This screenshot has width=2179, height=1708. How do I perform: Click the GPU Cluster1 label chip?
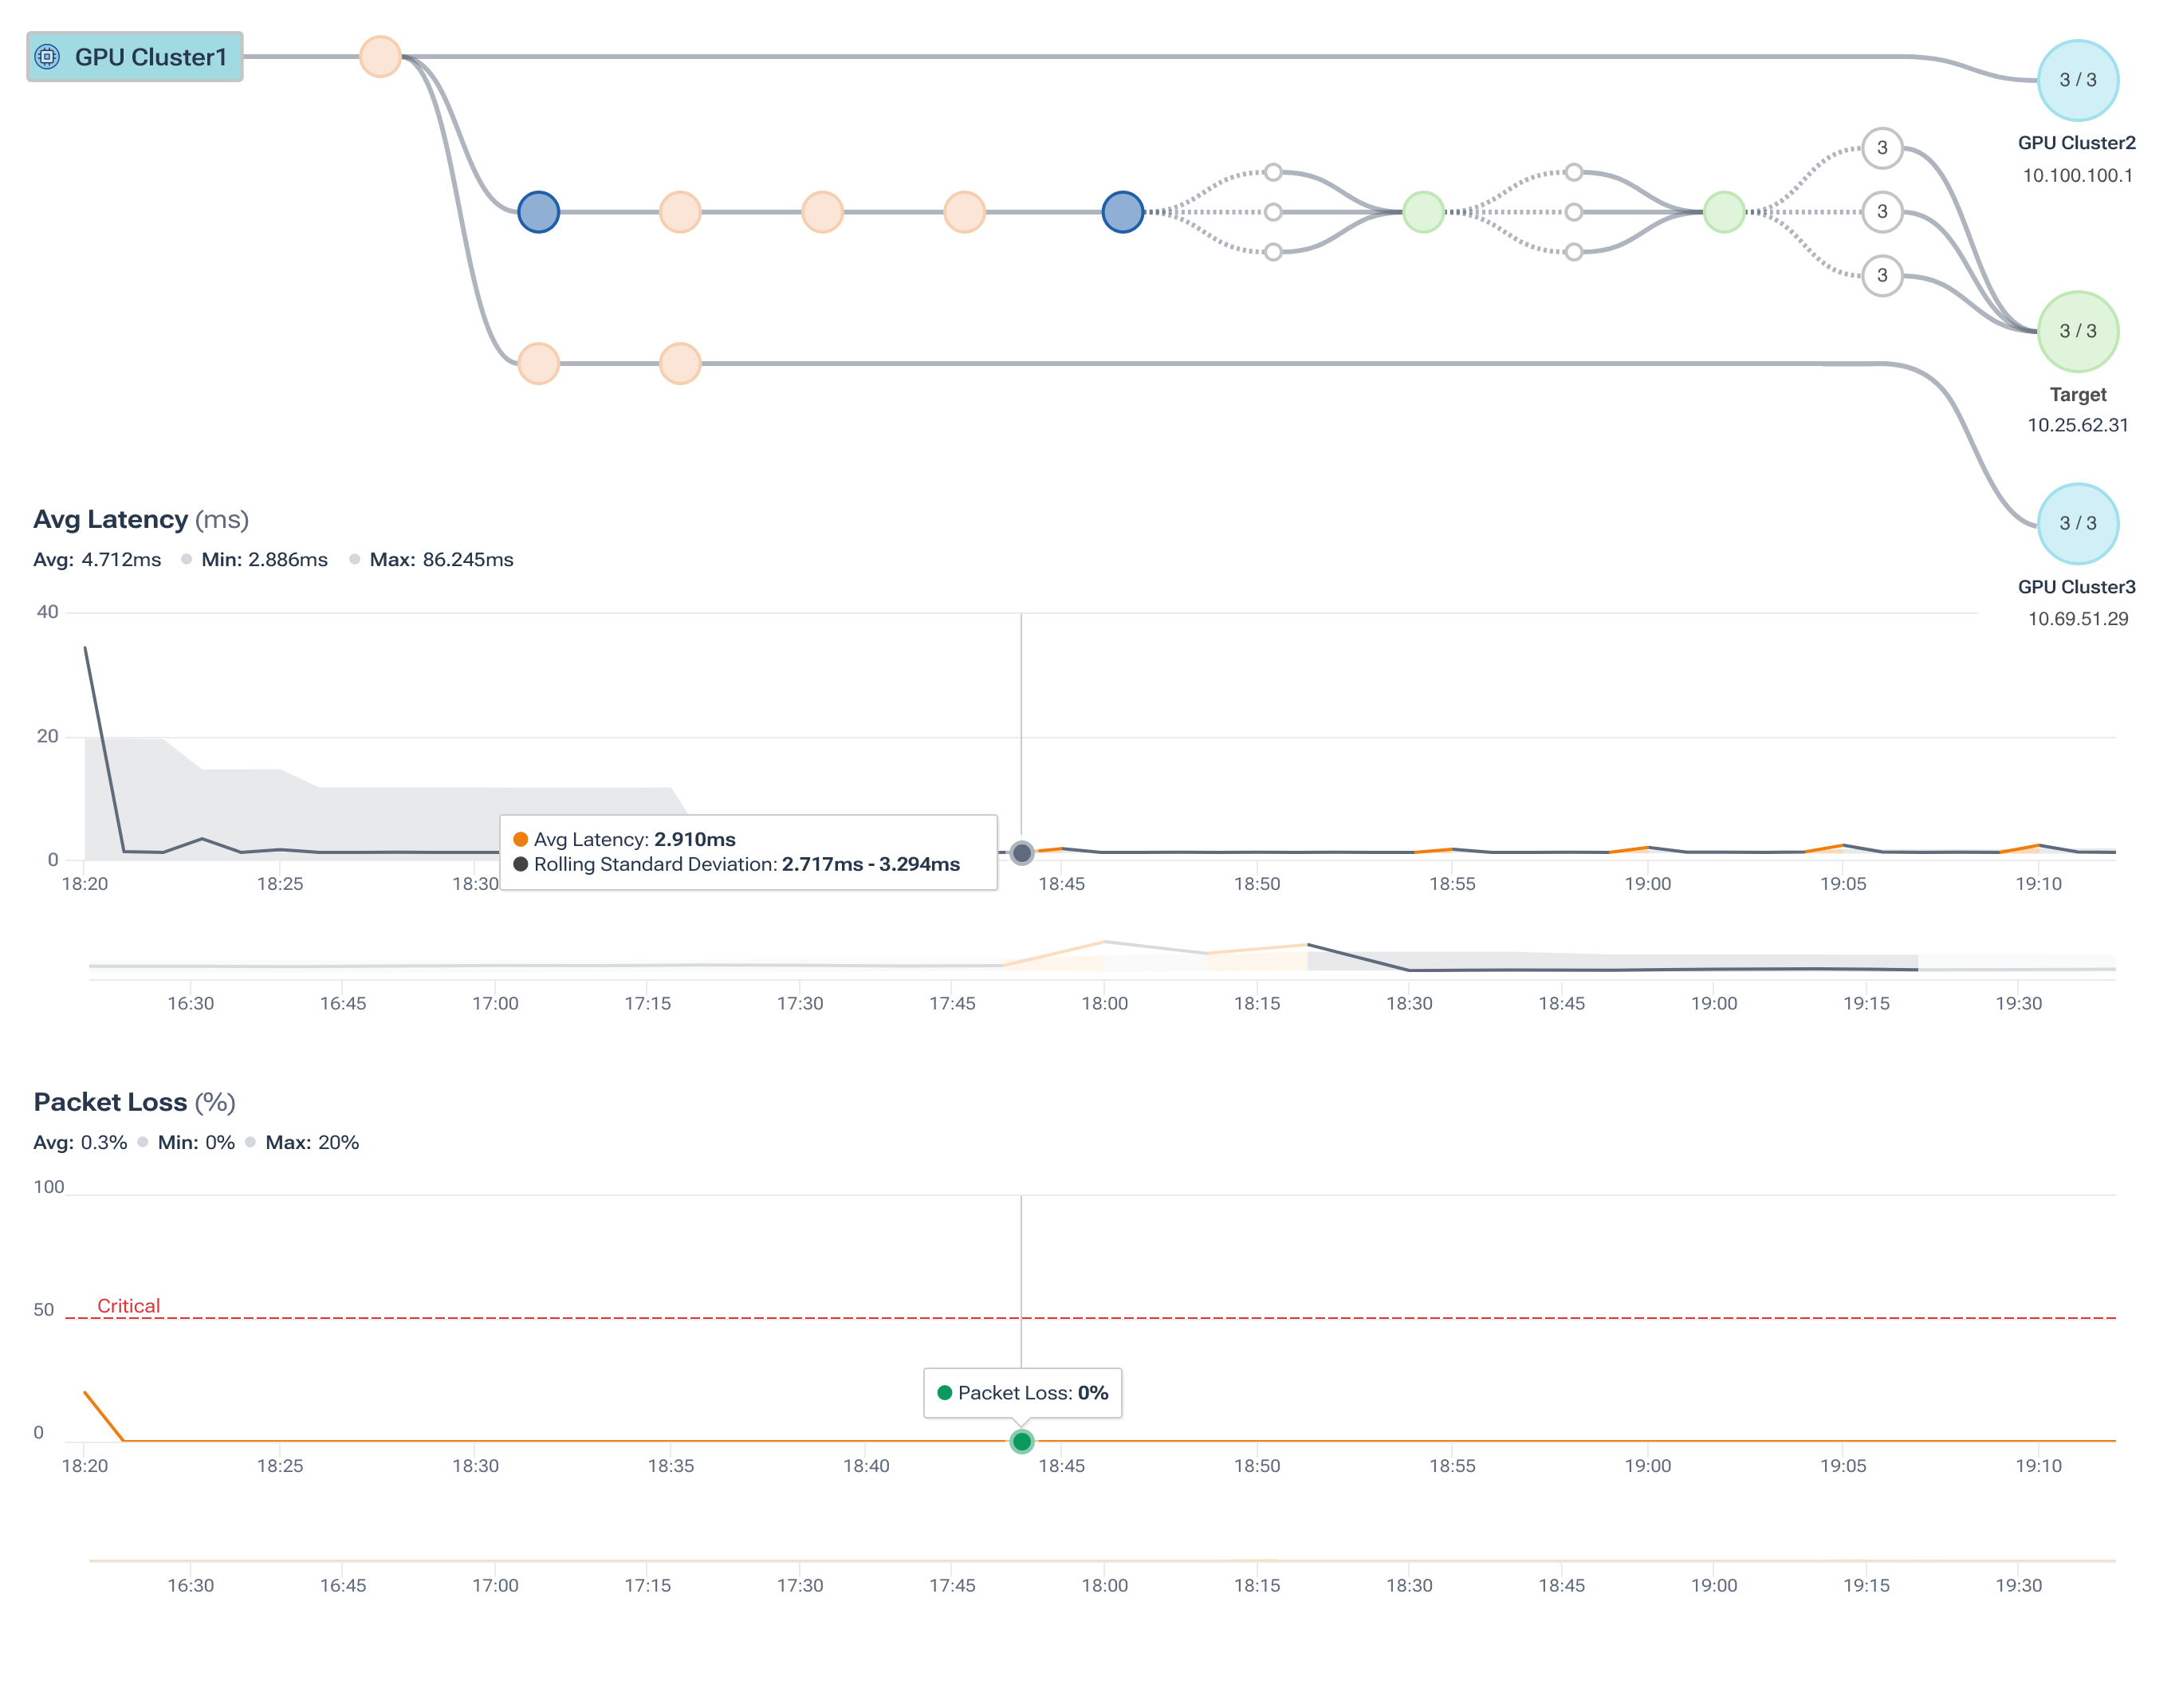tap(150, 57)
